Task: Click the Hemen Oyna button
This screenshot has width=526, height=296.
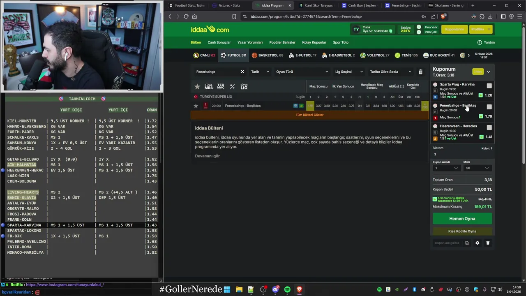Action: 462,219
